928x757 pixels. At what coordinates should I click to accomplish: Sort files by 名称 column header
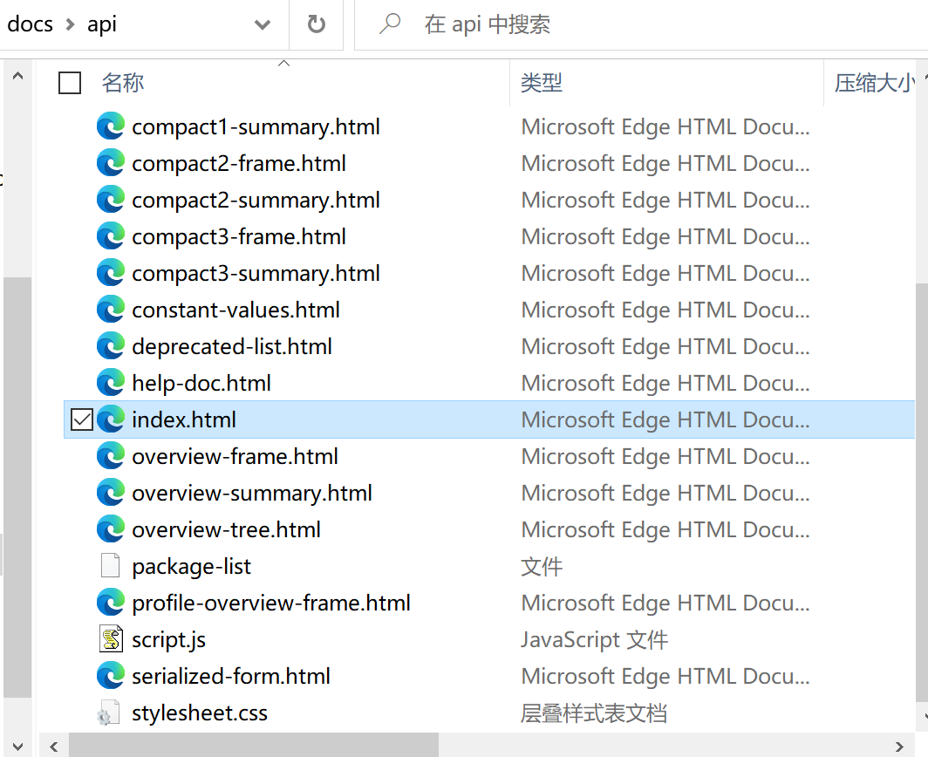(x=123, y=83)
